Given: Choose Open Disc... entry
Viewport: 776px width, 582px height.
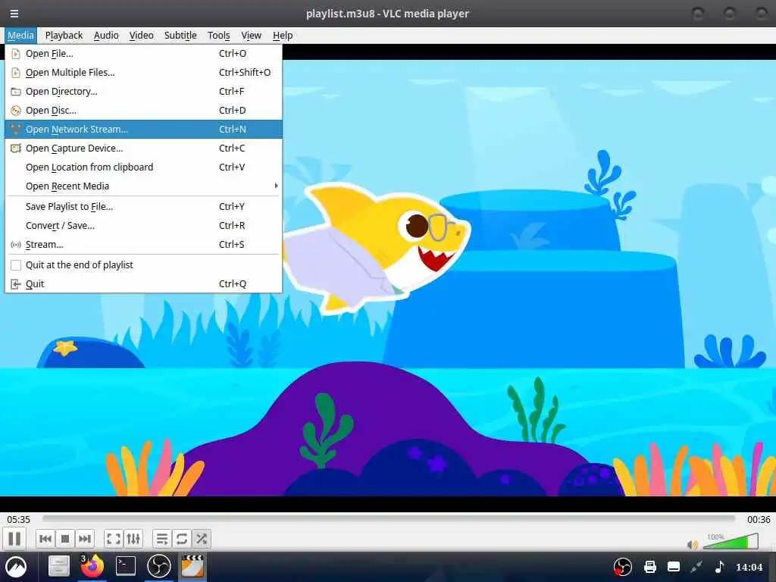Looking at the screenshot, I should pos(143,111).
